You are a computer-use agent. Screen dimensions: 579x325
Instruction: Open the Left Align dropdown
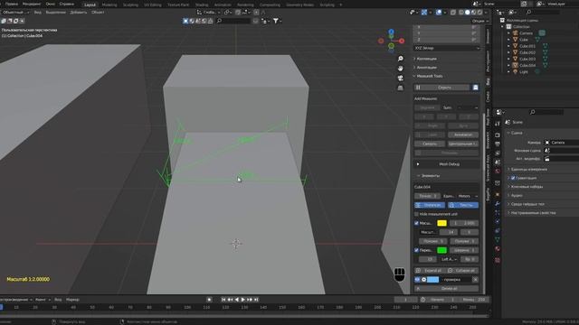click(449, 259)
